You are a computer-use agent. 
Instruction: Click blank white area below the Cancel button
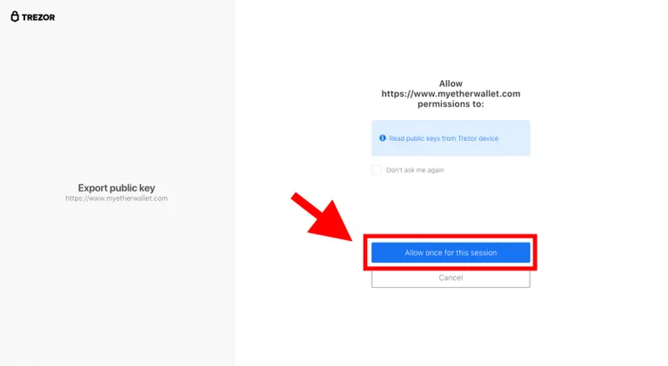451,328
